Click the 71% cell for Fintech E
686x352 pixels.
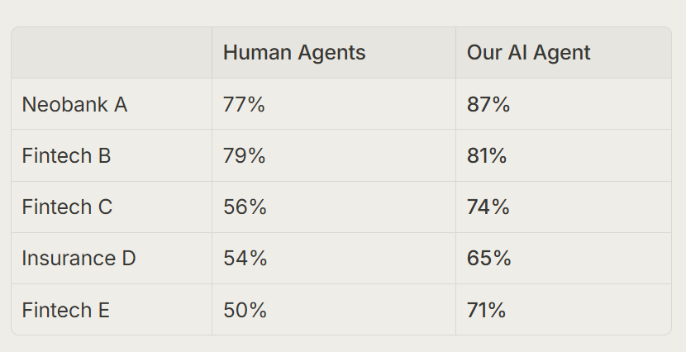(x=564, y=310)
